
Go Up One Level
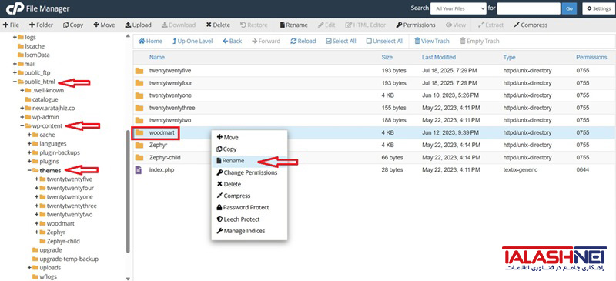point(192,41)
